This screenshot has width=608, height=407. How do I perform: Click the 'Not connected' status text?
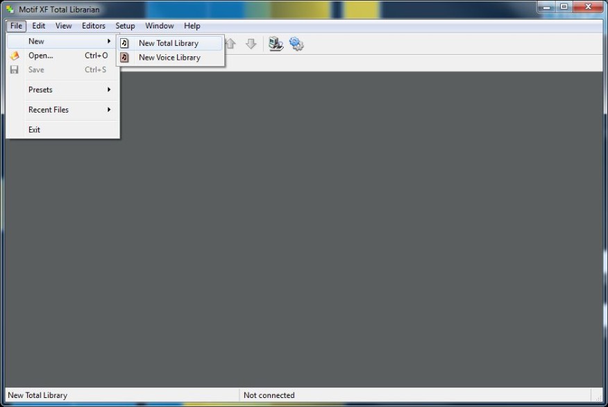pyautogui.click(x=269, y=395)
